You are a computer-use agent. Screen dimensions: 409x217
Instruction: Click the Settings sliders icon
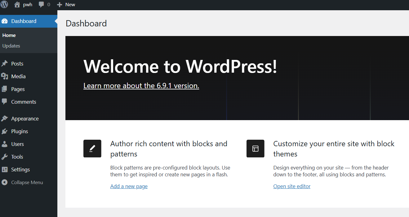(5, 170)
